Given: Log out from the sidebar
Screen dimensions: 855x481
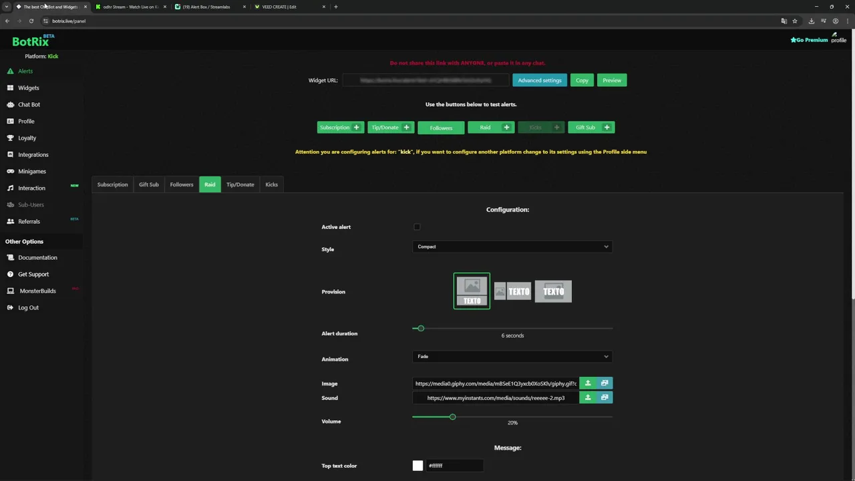Looking at the screenshot, I should coord(28,307).
